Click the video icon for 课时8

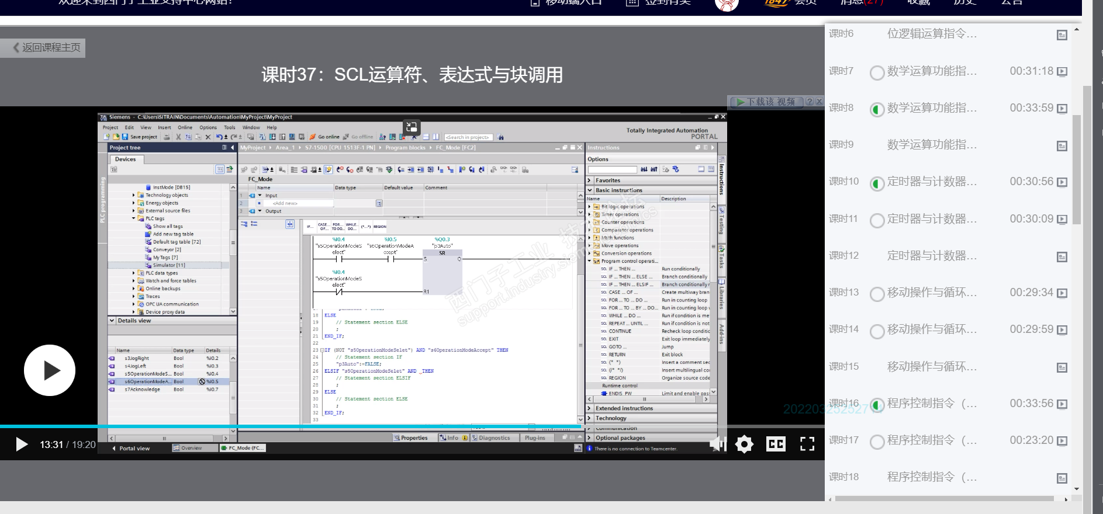click(x=1062, y=109)
